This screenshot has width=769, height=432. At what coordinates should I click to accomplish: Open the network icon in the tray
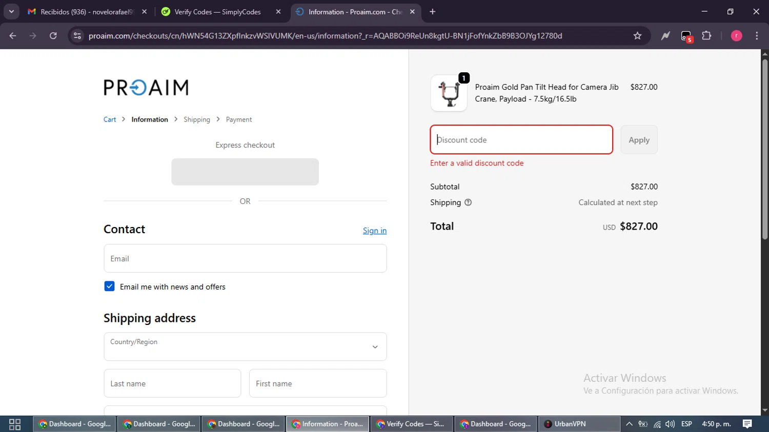[x=657, y=424]
